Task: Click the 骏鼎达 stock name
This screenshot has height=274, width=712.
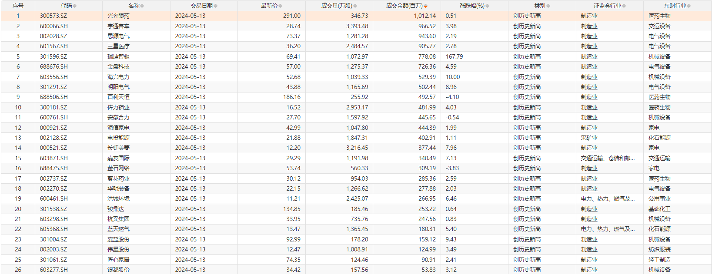Action: click(116, 209)
